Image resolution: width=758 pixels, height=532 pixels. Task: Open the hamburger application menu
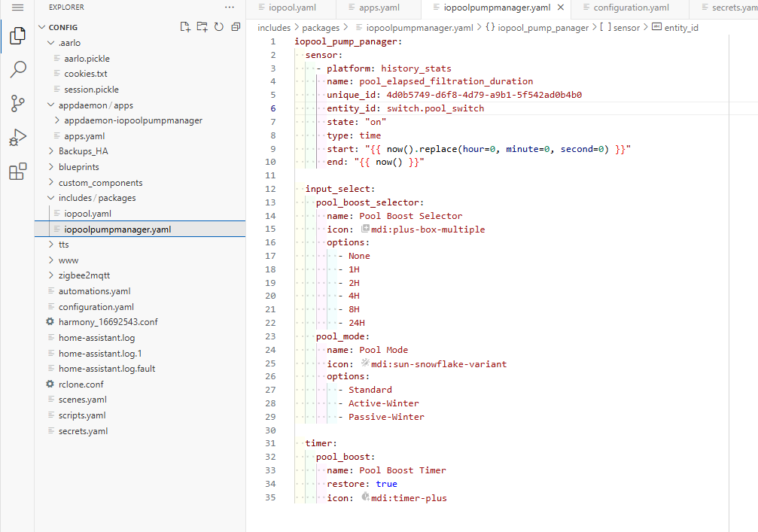[x=17, y=8]
